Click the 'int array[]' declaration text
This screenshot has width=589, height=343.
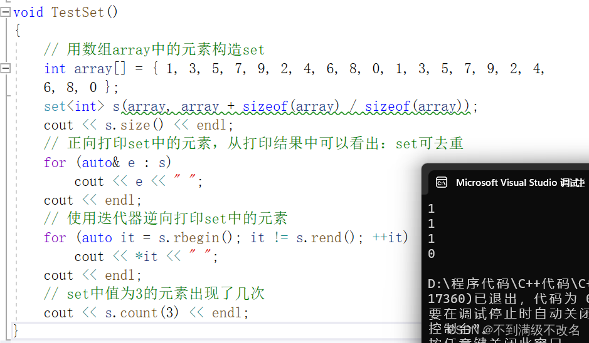tap(85, 69)
